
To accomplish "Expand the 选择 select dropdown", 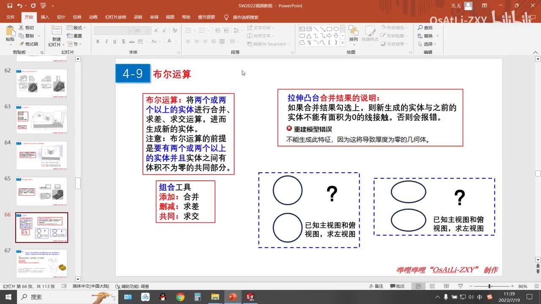I will click(x=427, y=44).
